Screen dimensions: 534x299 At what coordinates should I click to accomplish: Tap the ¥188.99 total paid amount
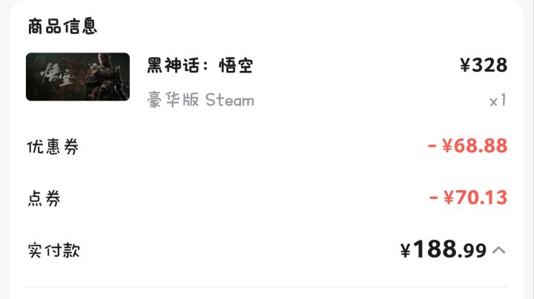point(444,249)
